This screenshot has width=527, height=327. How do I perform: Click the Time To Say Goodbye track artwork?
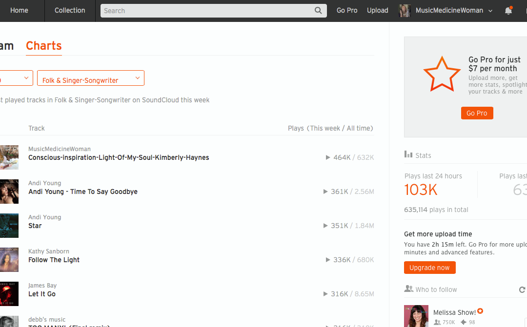pyautogui.click(x=9, y=192)
